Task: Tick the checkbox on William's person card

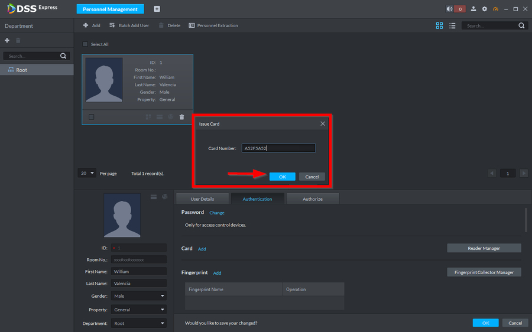Action: pos(91,117)
